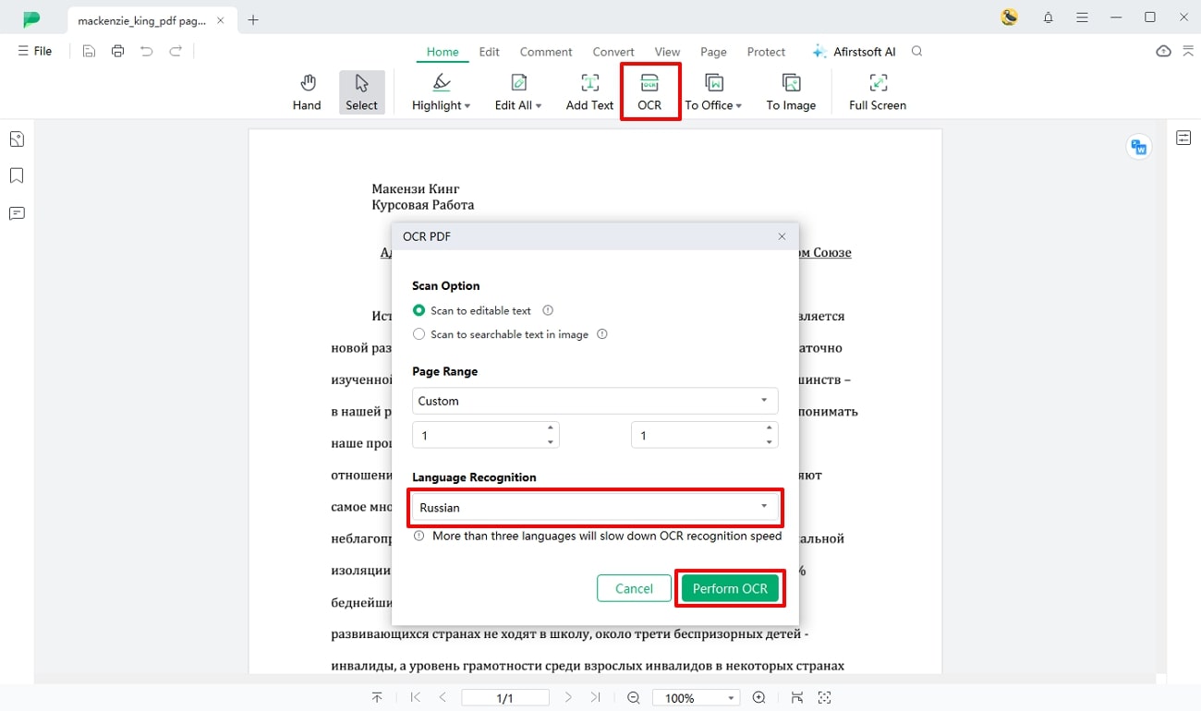Click the fit page icon in status bar
This screenshot has width=1201, height=711.
[x=825, y=698]
